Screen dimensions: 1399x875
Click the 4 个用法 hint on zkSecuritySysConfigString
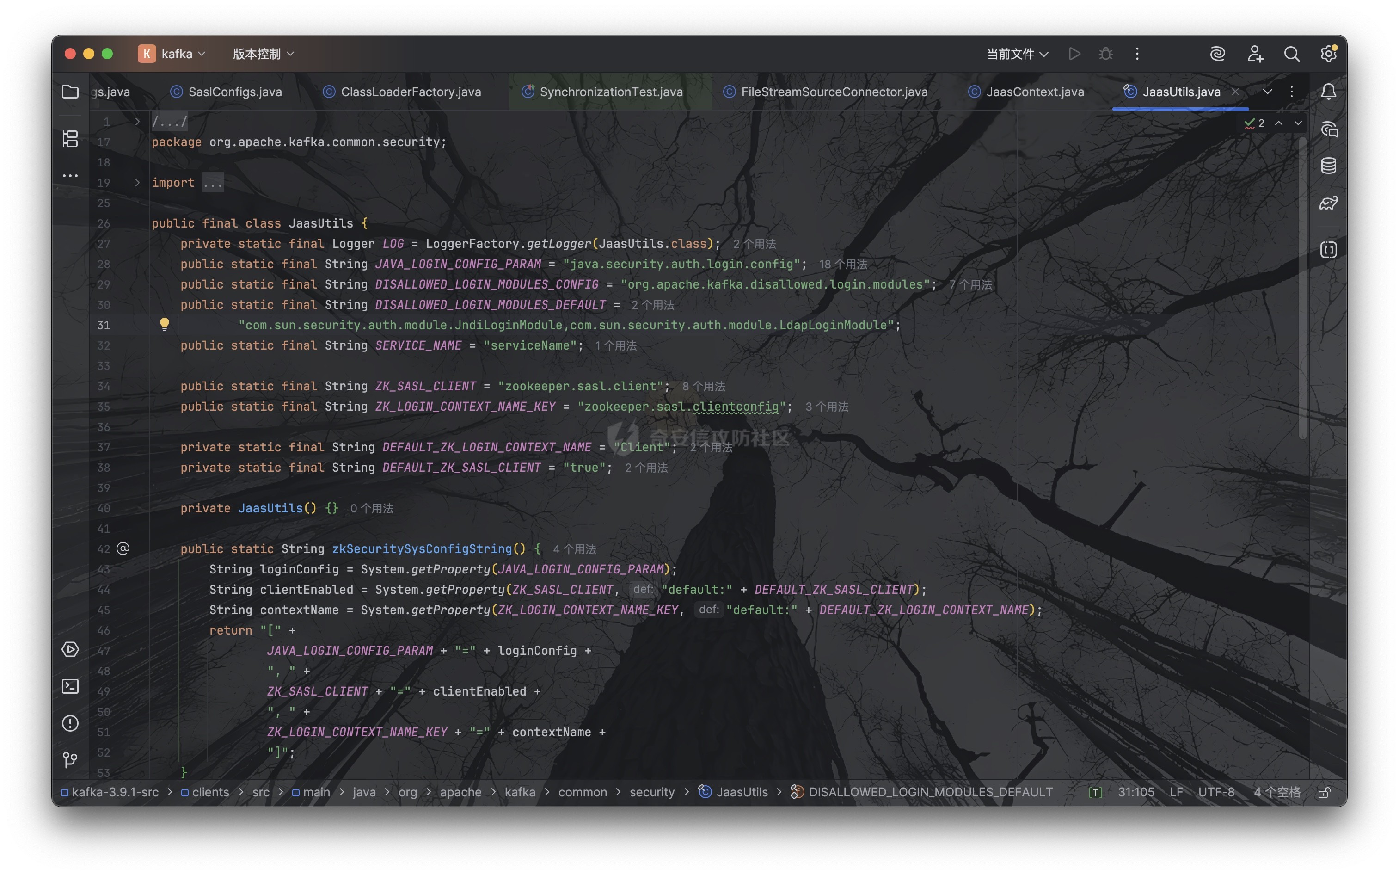coord(574,549)
